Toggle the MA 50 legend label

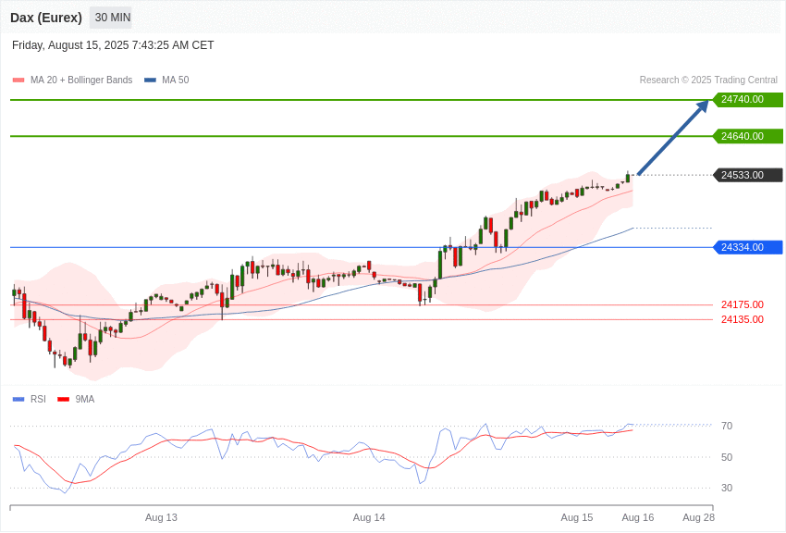(x=176, y=81)
